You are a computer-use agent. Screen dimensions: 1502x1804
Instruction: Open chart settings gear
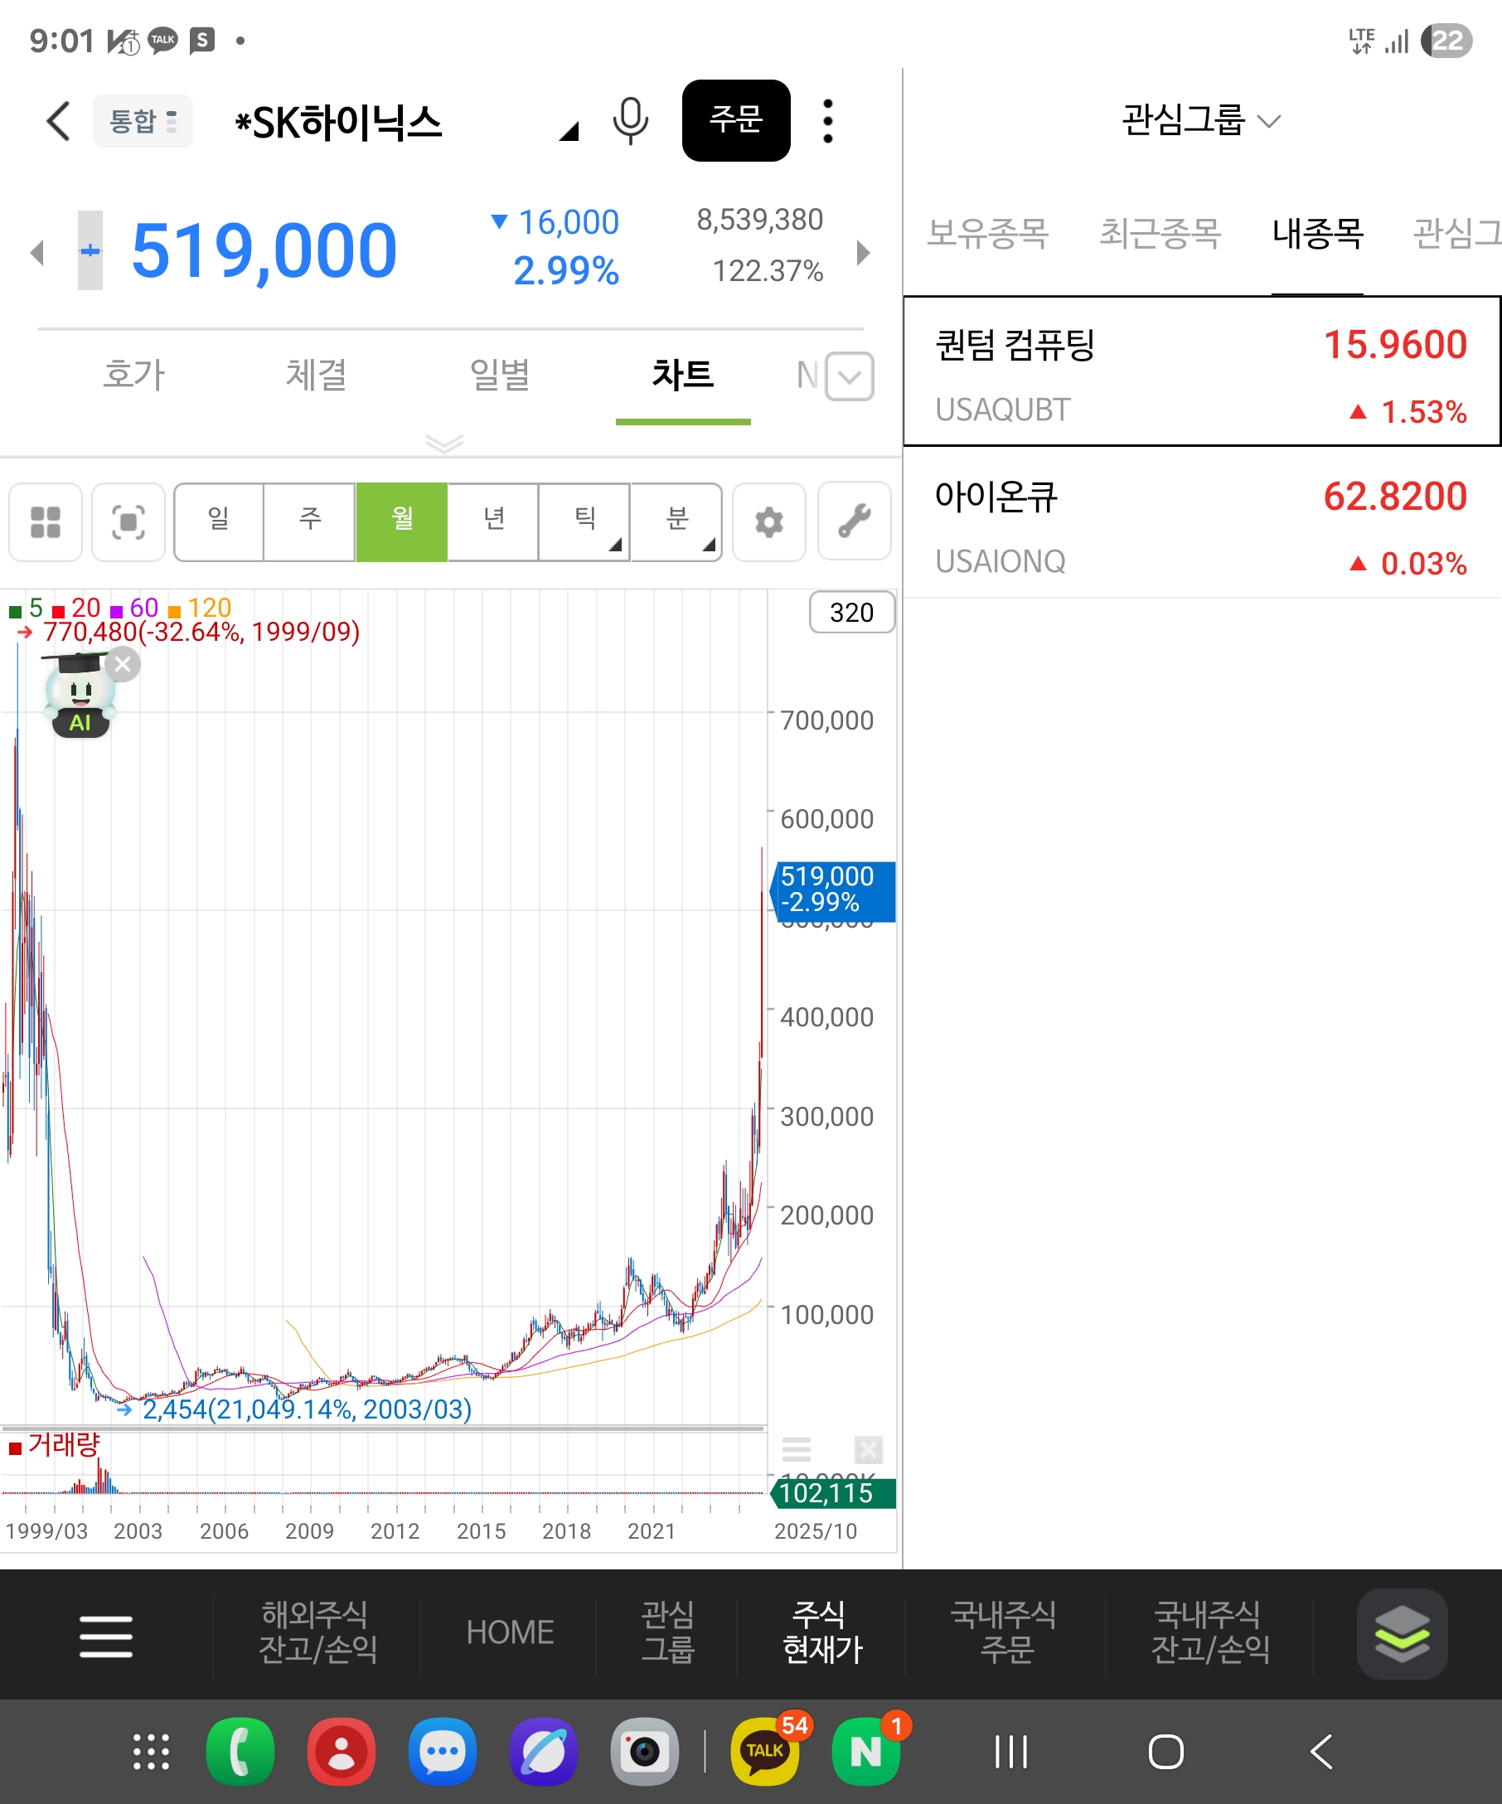(x=769, y=522)
